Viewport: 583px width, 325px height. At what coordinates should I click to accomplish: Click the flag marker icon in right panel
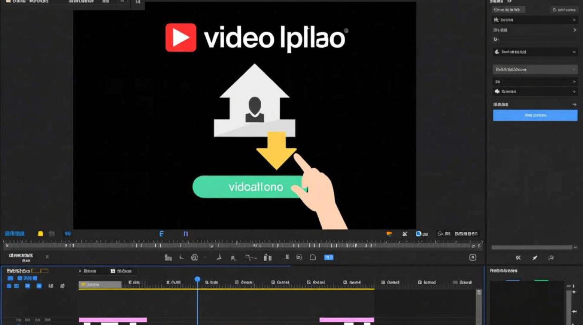(x=551, y=258)
